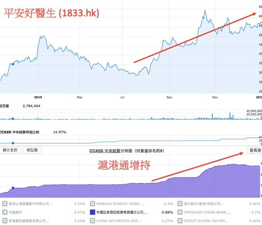This screenshot has width=262, height=225.
Task: Select the volume chart's blue marker dot
Action: (13, 119)
